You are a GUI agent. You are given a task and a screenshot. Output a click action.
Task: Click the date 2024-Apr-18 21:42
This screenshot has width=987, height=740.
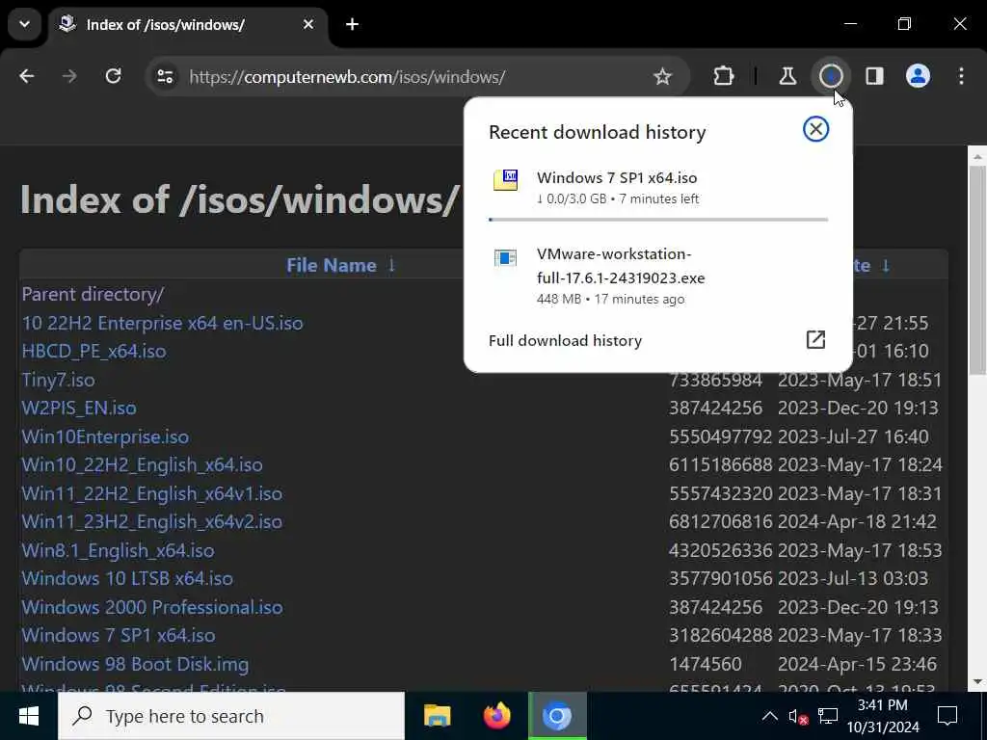(x=857, y=521)
